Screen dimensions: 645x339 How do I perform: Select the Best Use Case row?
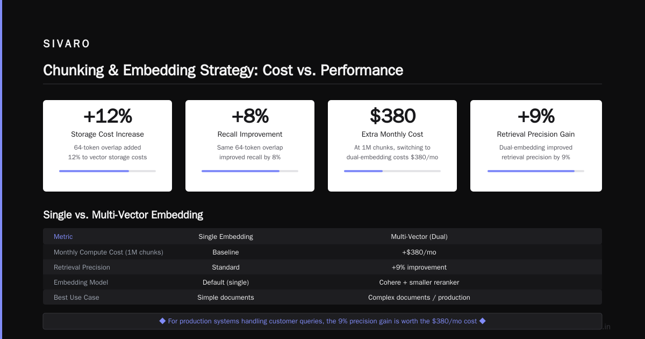(x=322, y=297)
